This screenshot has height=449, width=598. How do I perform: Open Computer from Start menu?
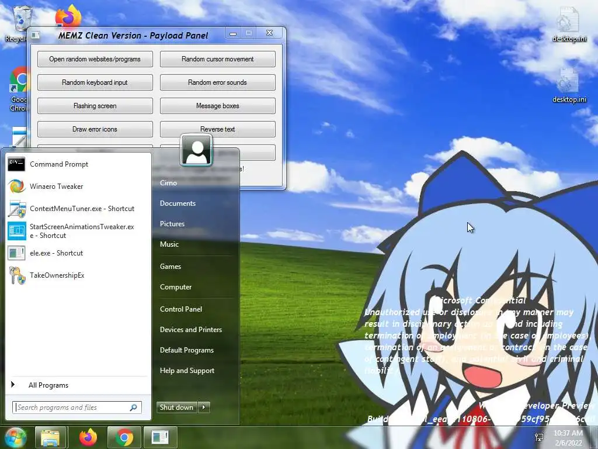point(176,287)
